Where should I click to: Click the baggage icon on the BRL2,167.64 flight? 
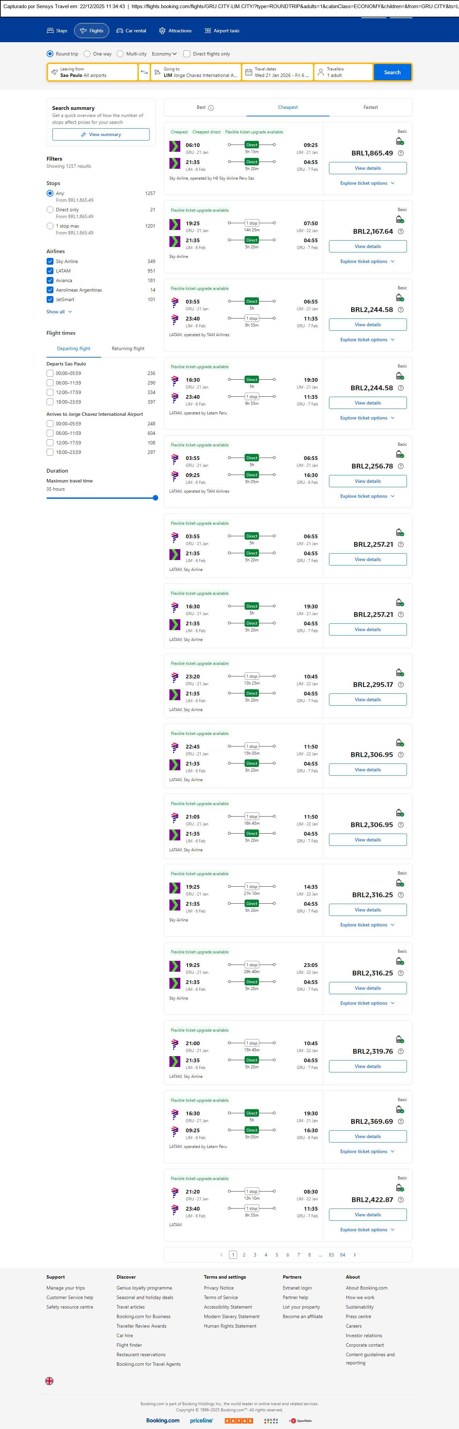coord(399,220)
